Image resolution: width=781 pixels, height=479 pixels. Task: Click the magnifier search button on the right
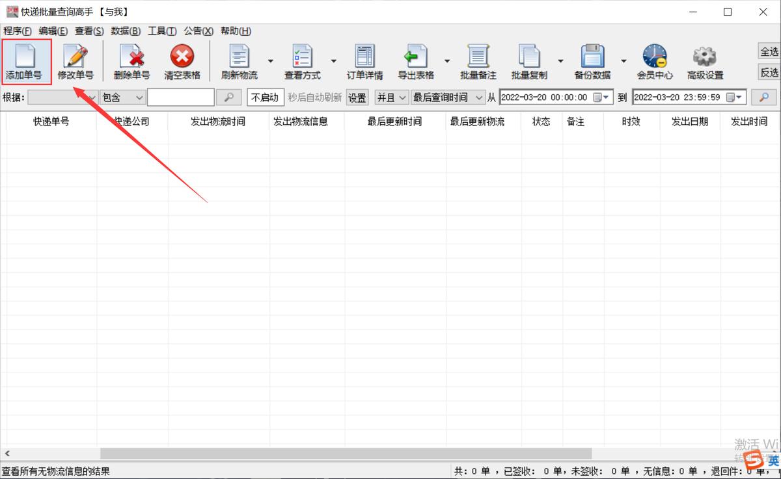pyautogui.click(x=765, y=97)
